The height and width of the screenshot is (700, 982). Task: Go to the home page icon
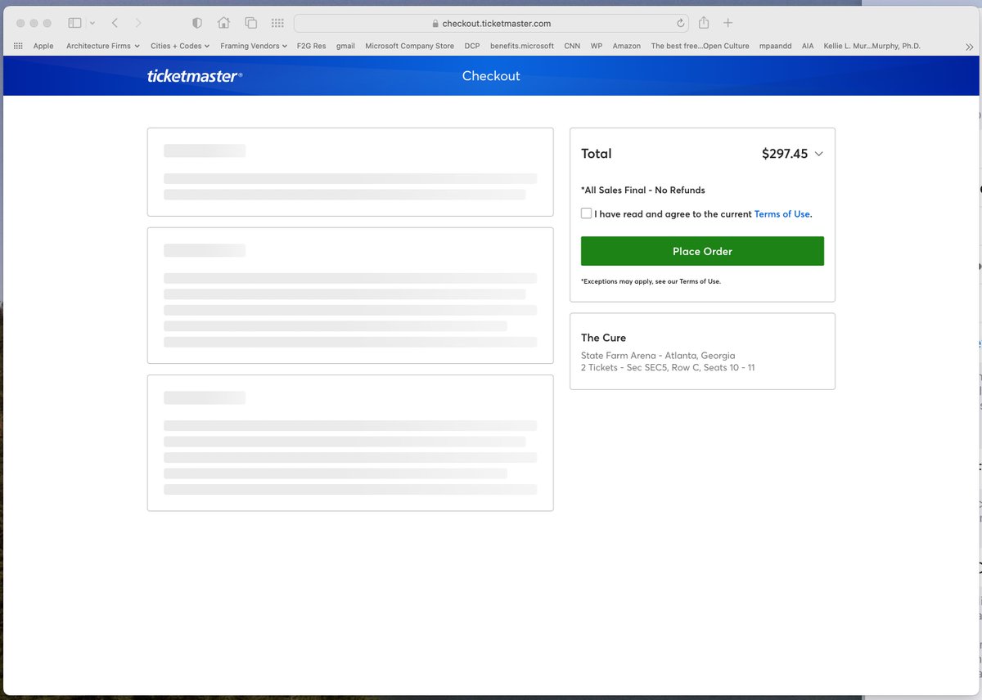(223, 23)
